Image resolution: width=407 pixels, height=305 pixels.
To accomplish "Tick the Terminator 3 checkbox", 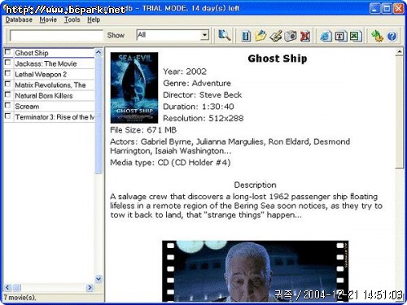I will [x=8, y=116].
